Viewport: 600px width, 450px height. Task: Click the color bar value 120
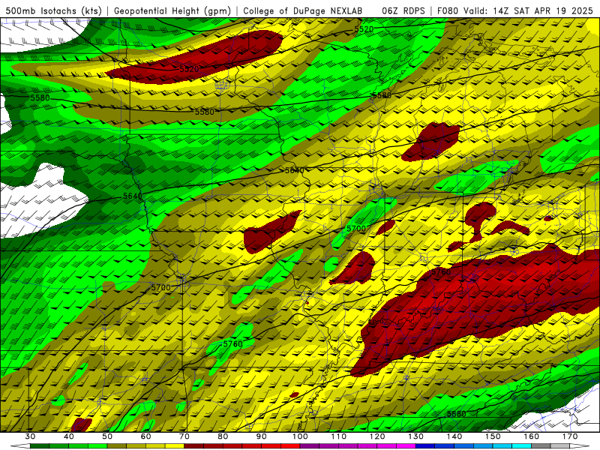377,436
